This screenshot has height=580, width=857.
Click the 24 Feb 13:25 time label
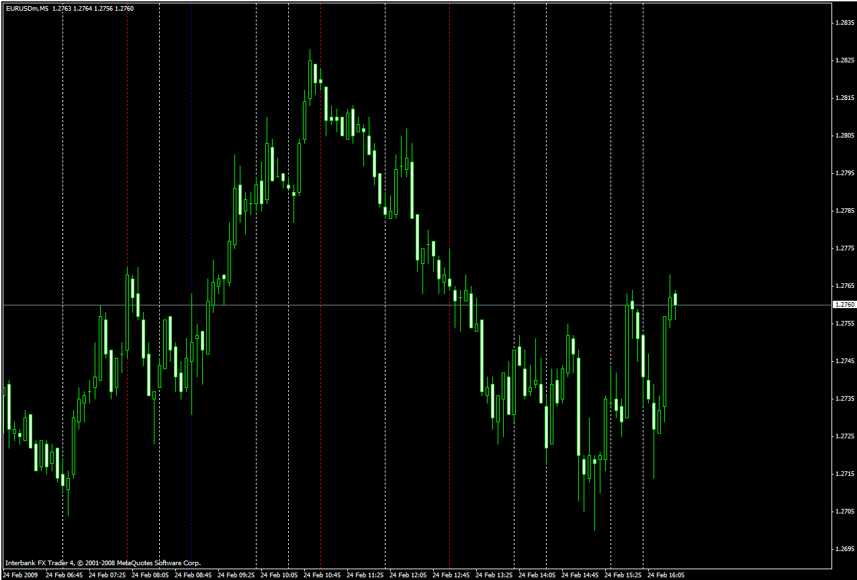point(494,575)
